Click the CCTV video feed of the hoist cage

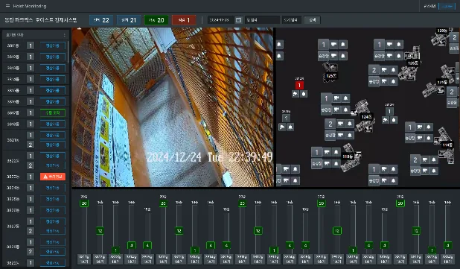tap(173, 107)
